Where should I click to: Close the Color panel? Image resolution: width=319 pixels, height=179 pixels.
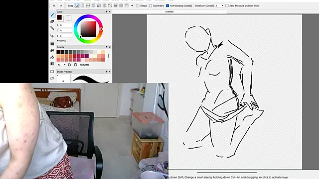pyautogui.click(x=110, y=12)
